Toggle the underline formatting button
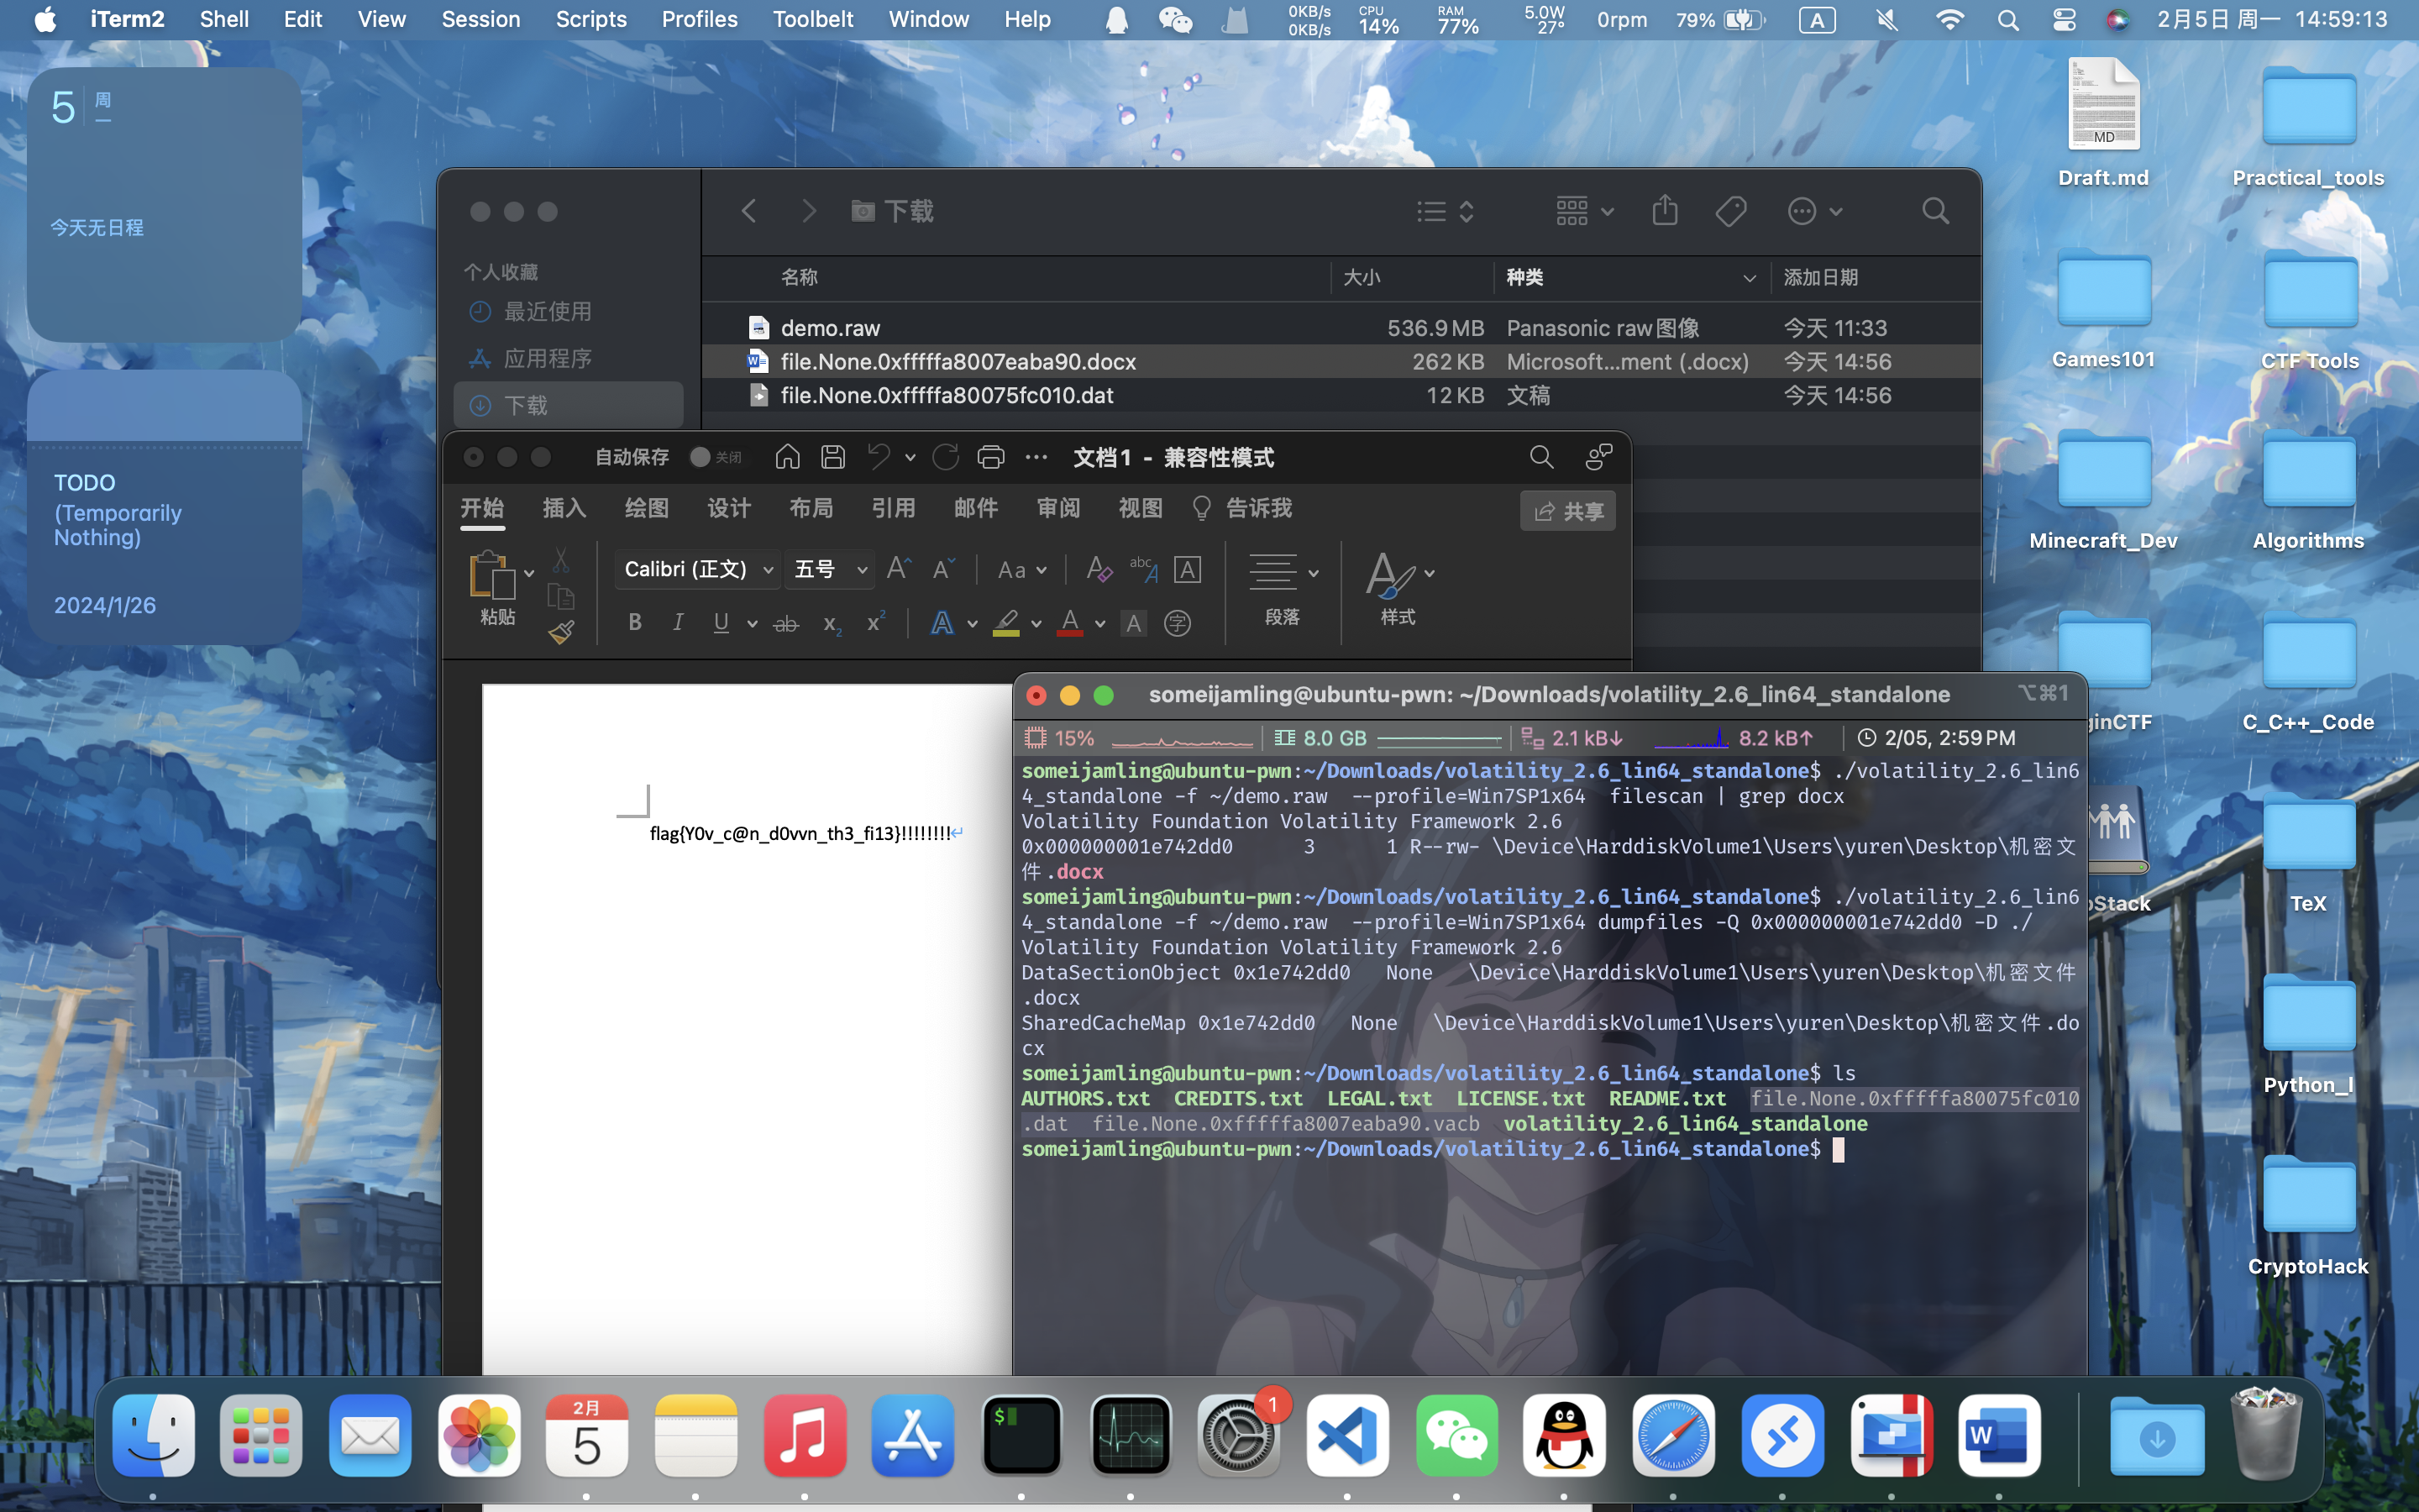 coord(721,622)
